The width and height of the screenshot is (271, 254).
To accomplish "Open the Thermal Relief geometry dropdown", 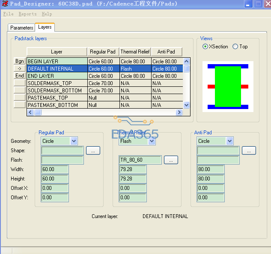I will coord(152,141).
